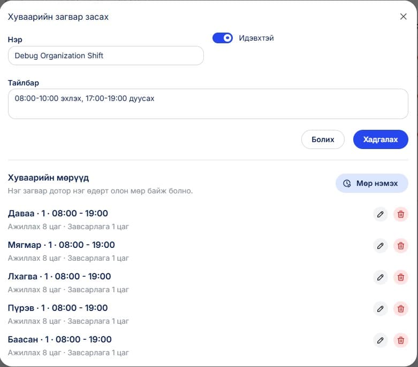Click the Идэвхтэй label text
The image size is (418, 367).
click(x=256, y=38)
